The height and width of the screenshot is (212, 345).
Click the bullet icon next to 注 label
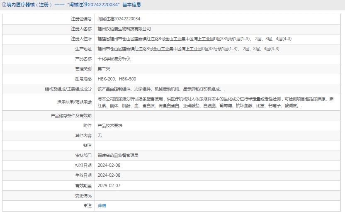coord(85,205)
